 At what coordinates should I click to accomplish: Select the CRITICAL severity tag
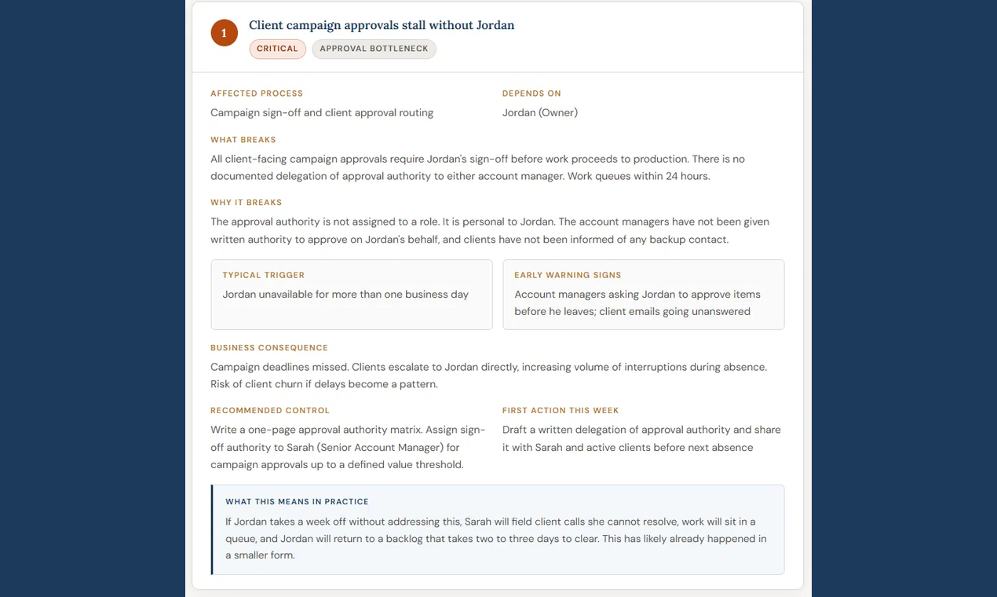277,49
